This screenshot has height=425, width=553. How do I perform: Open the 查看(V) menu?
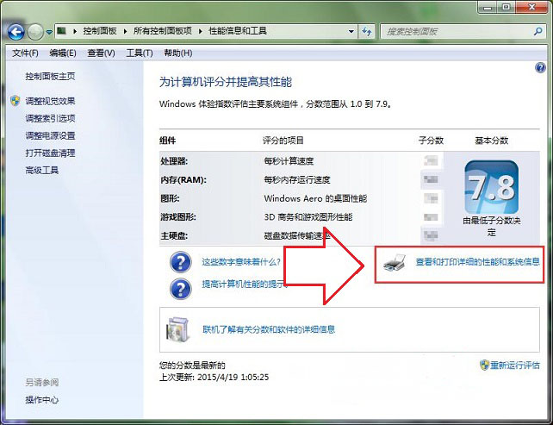101,53
